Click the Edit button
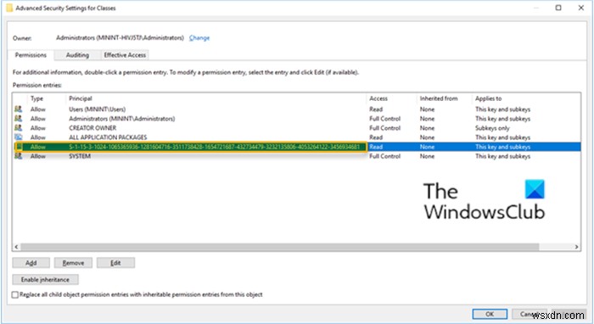Image resolution: width=594 pixels, height=324 pixels. point(115,263)
